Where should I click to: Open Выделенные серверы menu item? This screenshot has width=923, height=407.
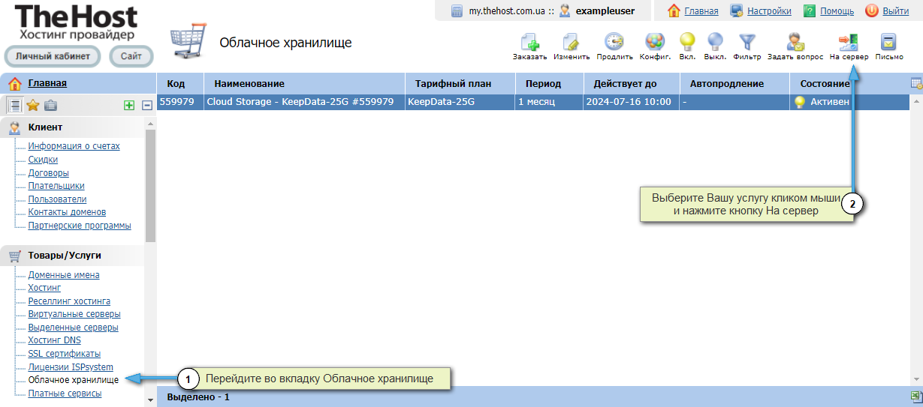(x=73, y=328)
